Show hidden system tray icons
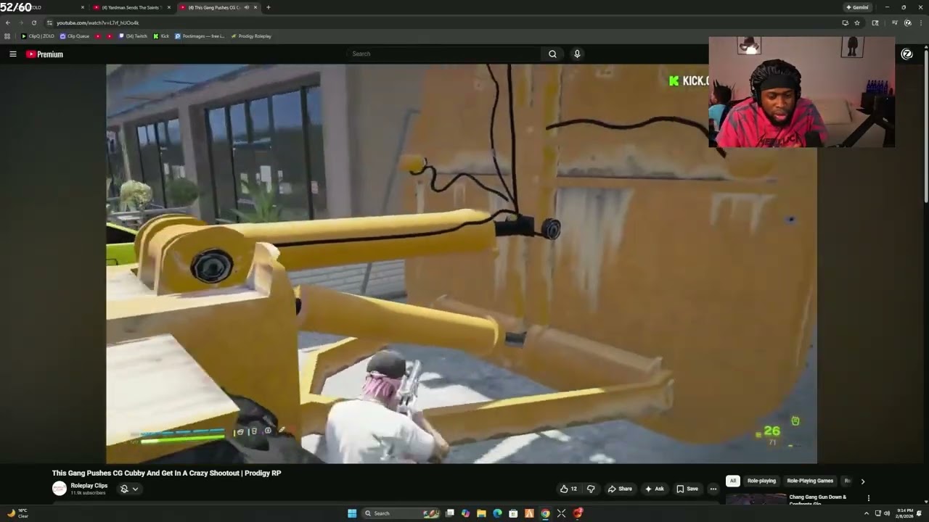The width and height of the screenshot is (929, 522). [866, 513]
